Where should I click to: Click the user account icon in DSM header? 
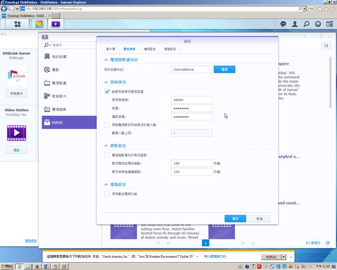[295, 24]
